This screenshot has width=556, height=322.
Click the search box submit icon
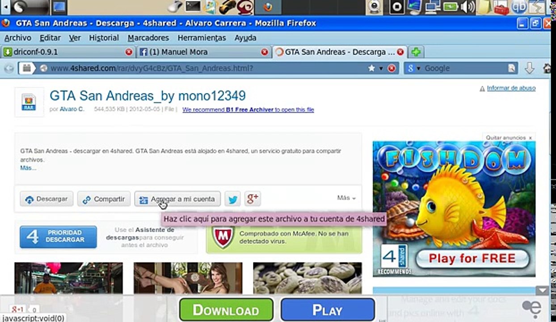[x=512, y=68]
